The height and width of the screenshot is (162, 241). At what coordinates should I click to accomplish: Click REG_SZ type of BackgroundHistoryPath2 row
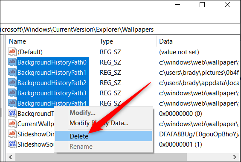[x=110, y=83]
